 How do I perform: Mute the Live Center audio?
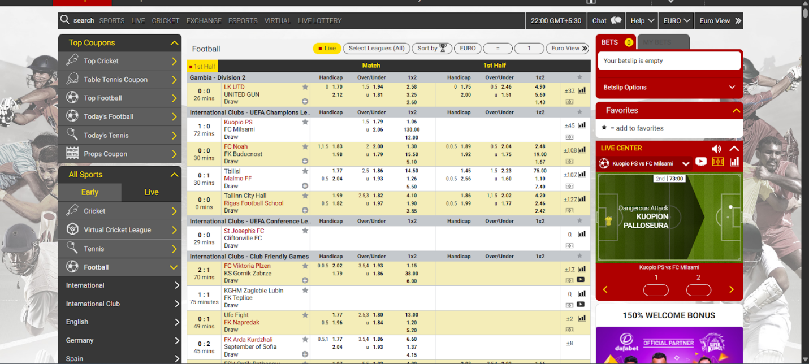[x=716, y=148]
